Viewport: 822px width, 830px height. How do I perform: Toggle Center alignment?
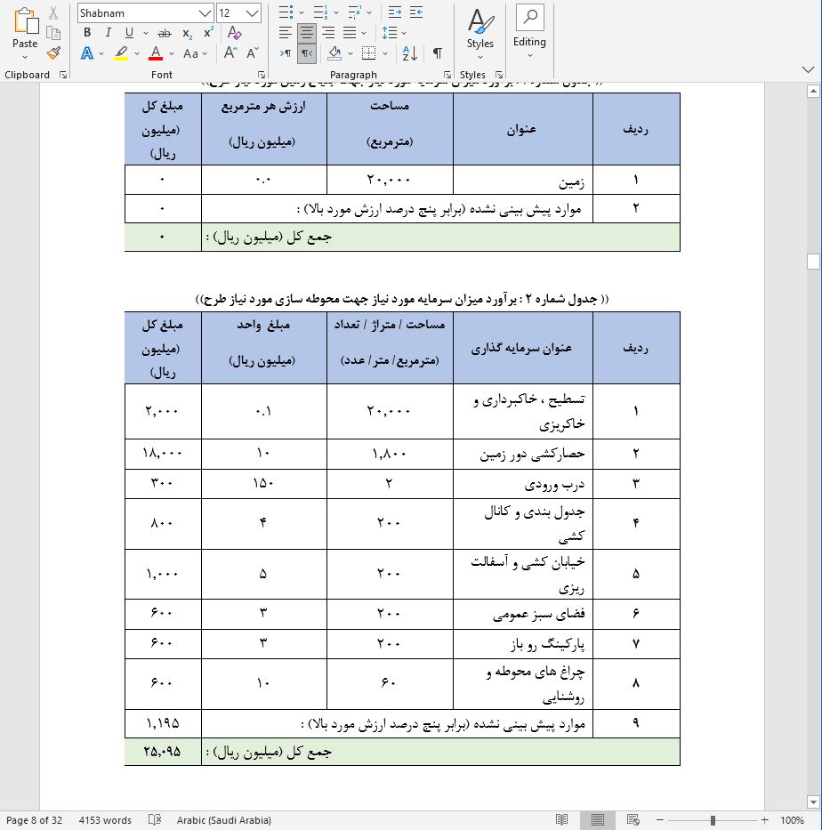pos(306,33)
